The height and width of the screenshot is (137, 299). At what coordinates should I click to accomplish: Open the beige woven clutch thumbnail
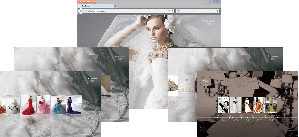[x=173, y=85]
